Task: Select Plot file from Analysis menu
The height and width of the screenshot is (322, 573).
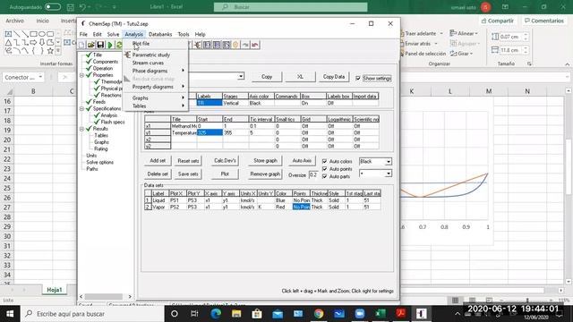Action: [141, 44]
